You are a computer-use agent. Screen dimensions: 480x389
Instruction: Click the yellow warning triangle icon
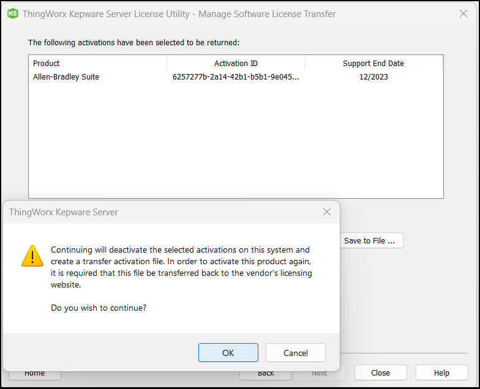coord(32,256)
